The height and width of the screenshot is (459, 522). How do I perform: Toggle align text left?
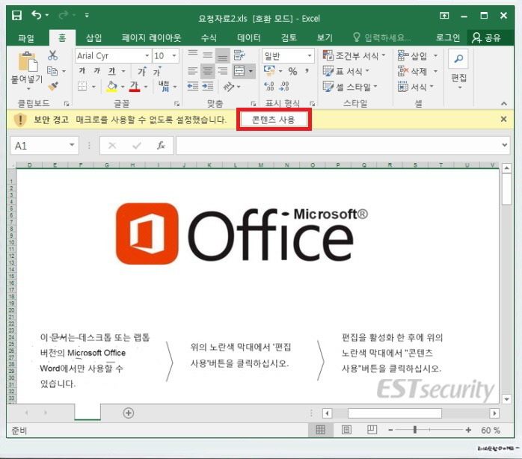(193, 70)
